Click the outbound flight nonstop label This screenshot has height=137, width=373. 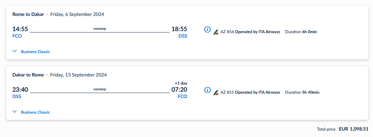[x=100, y=29]
